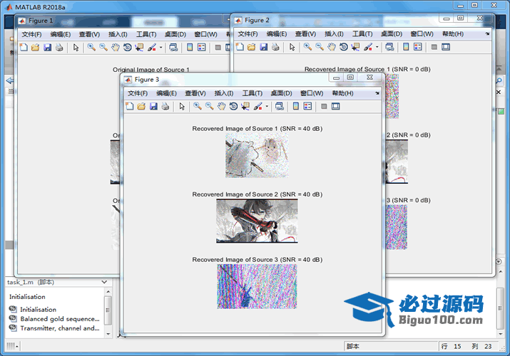Toggle Insert Colorbar in Figure 3 toolbar
Screen dimensions: 510x356
(x=295, y=106)
